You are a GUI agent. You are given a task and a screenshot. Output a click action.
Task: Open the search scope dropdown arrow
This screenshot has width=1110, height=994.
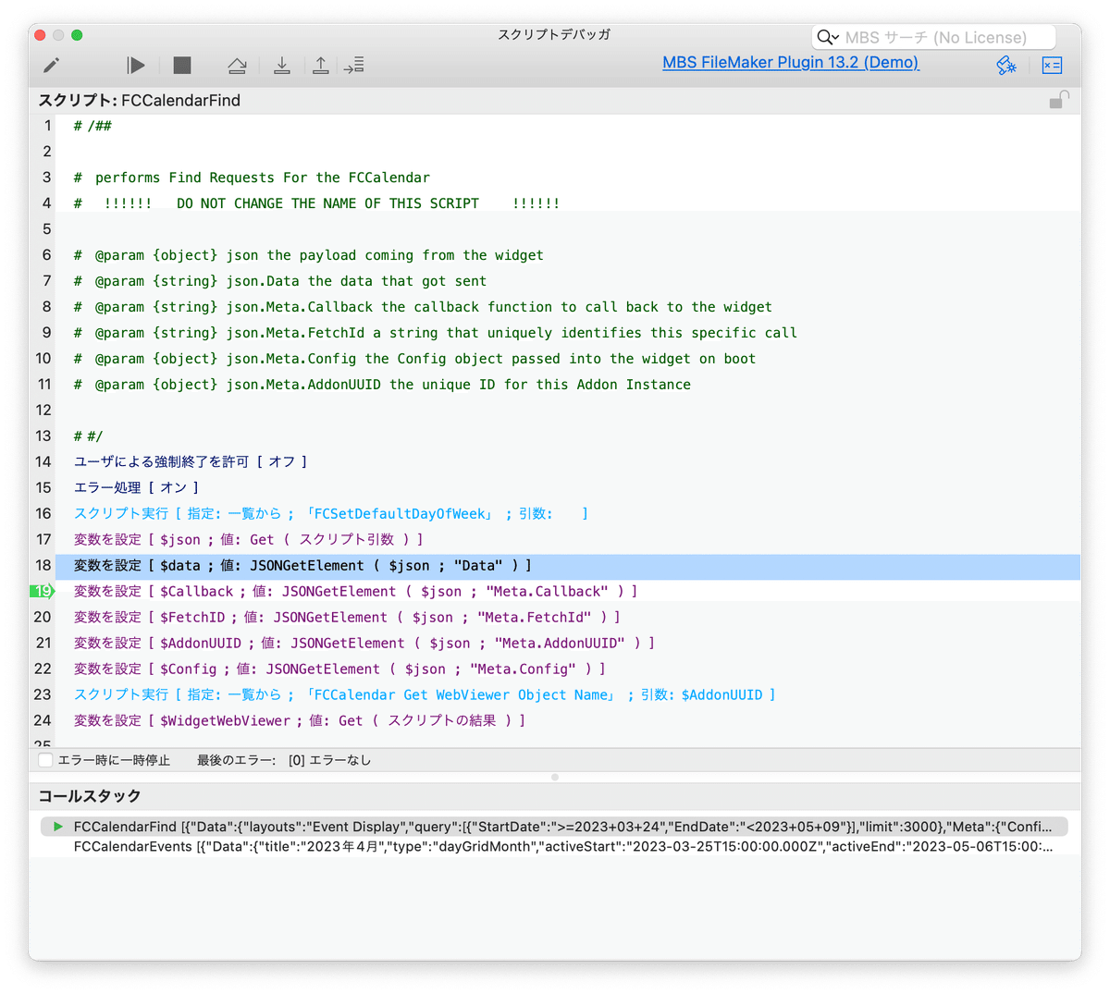836,37
